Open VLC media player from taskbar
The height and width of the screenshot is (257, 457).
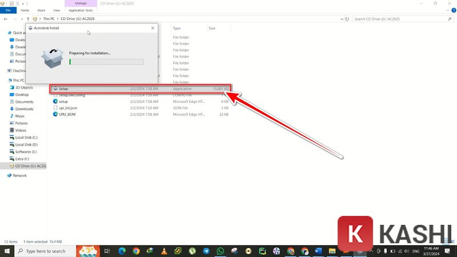pos(164,251)
